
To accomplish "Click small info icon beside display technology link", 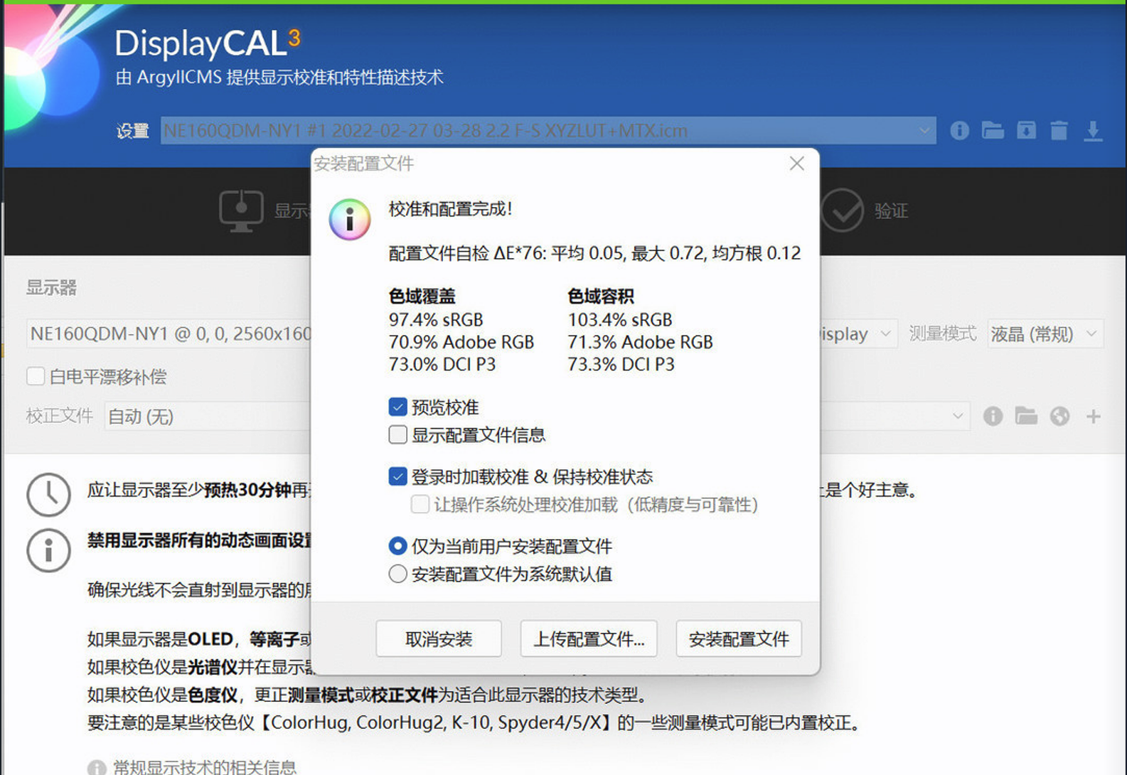I will (97, 767).
